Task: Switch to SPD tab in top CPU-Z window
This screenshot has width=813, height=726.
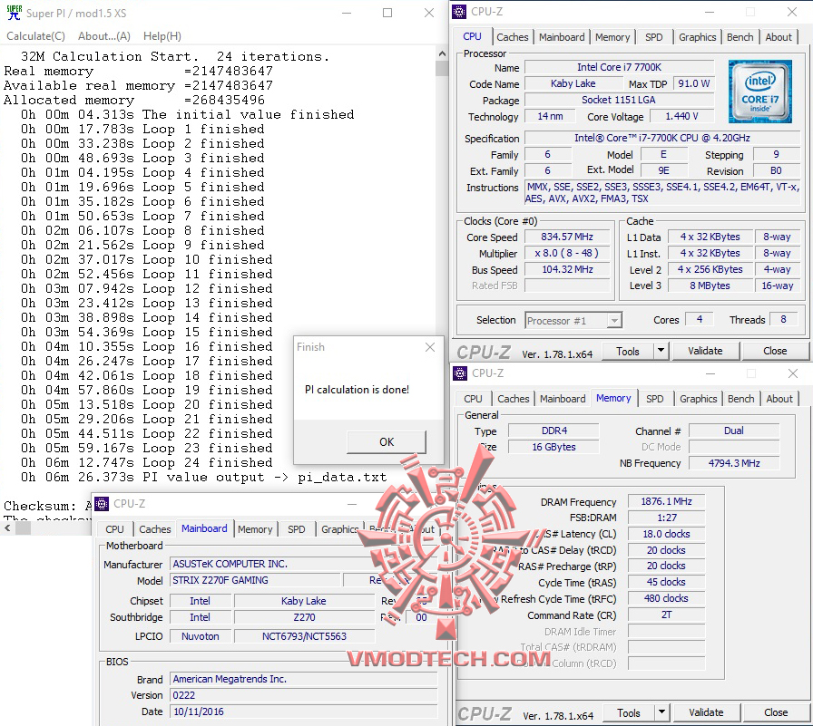Action: click(x=654, y=37)
